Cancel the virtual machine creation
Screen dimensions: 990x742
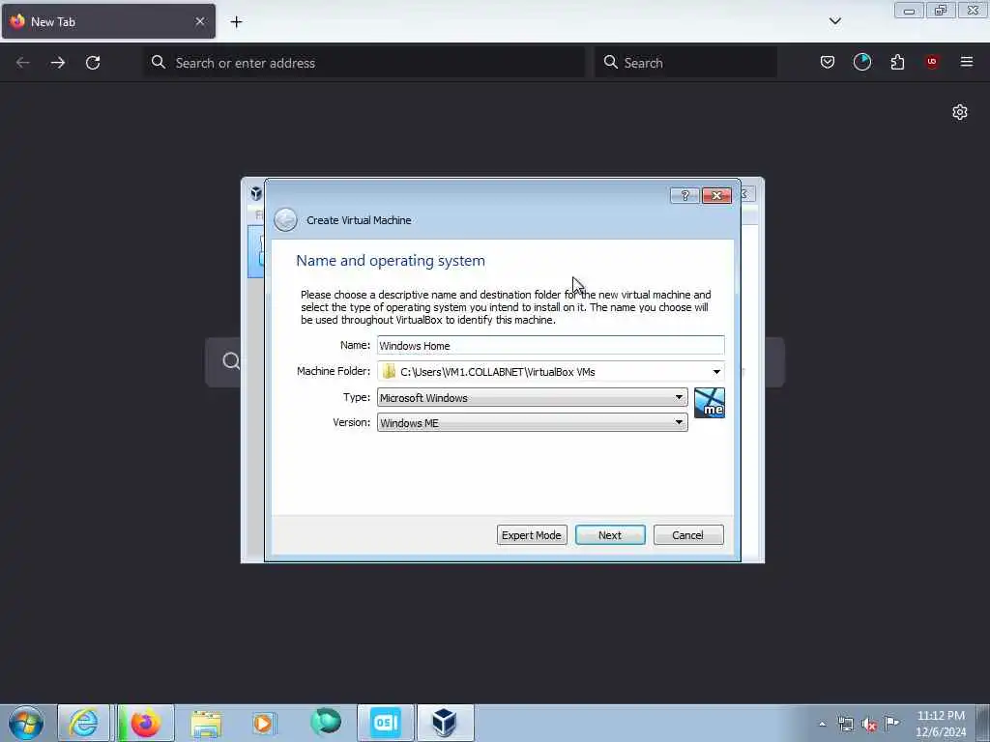click(x=688, y=535)
